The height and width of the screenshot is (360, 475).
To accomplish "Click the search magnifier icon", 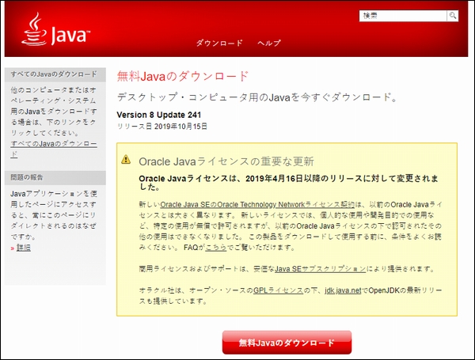I will 453,16.
